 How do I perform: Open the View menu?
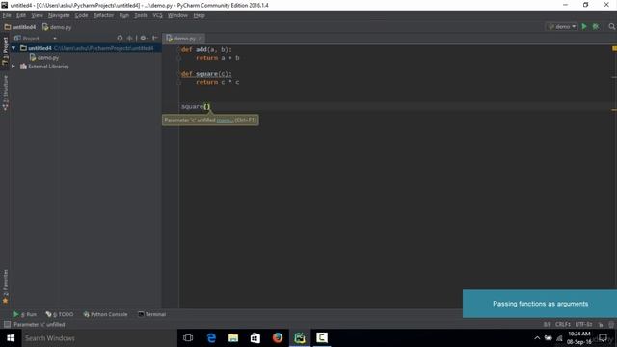pos(37,15)
